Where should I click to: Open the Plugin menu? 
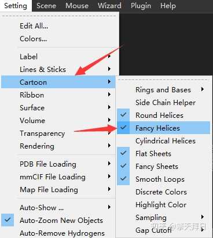(141, 6)
